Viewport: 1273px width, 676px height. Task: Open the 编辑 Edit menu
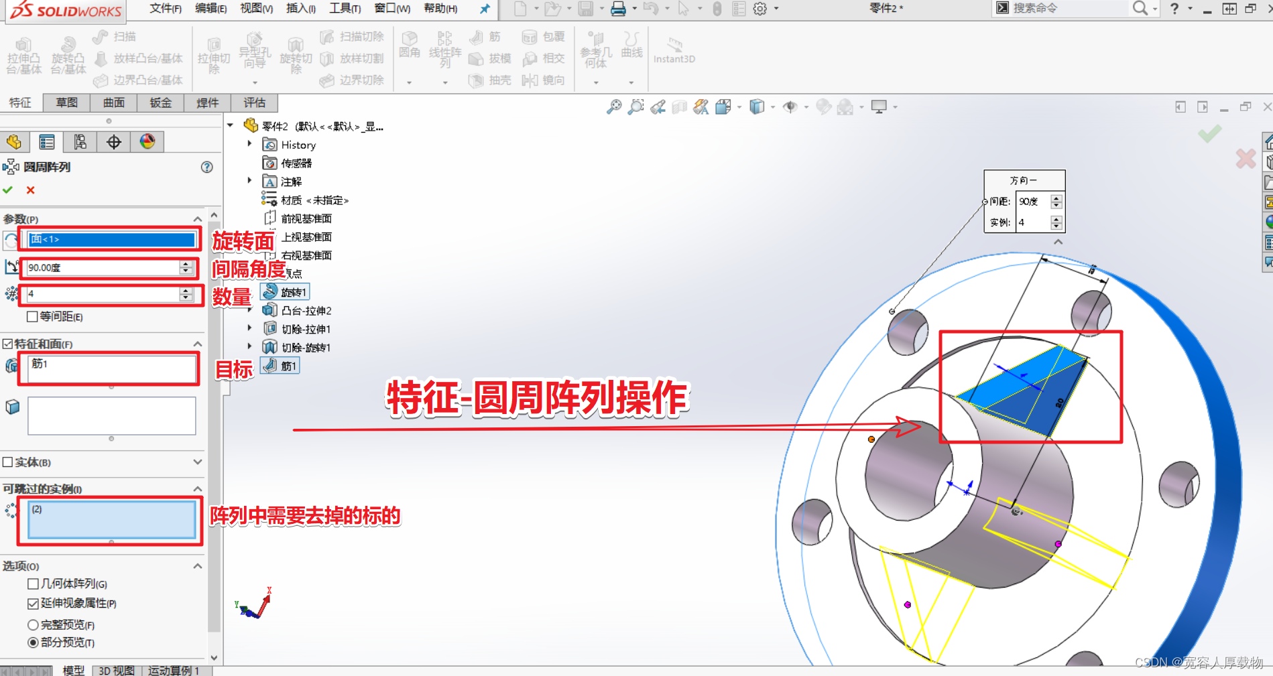210,8
